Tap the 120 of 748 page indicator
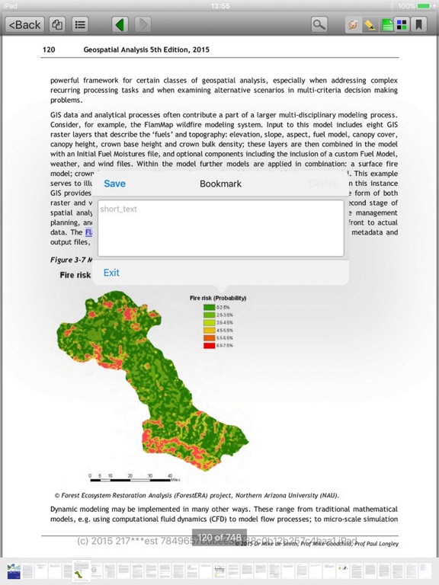Viewport: 439px width, 585px height. [x=219, y=538]
